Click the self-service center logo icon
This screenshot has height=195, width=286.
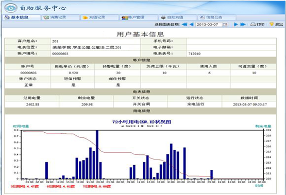point(11,8)
